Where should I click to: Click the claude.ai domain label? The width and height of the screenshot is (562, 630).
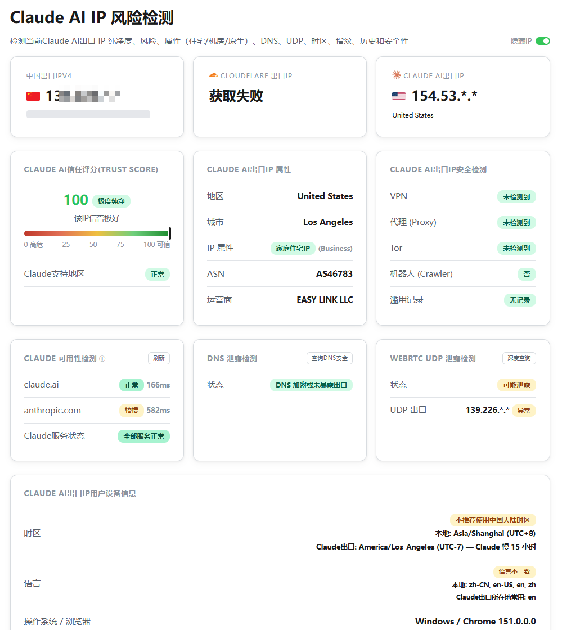[42, 385]
